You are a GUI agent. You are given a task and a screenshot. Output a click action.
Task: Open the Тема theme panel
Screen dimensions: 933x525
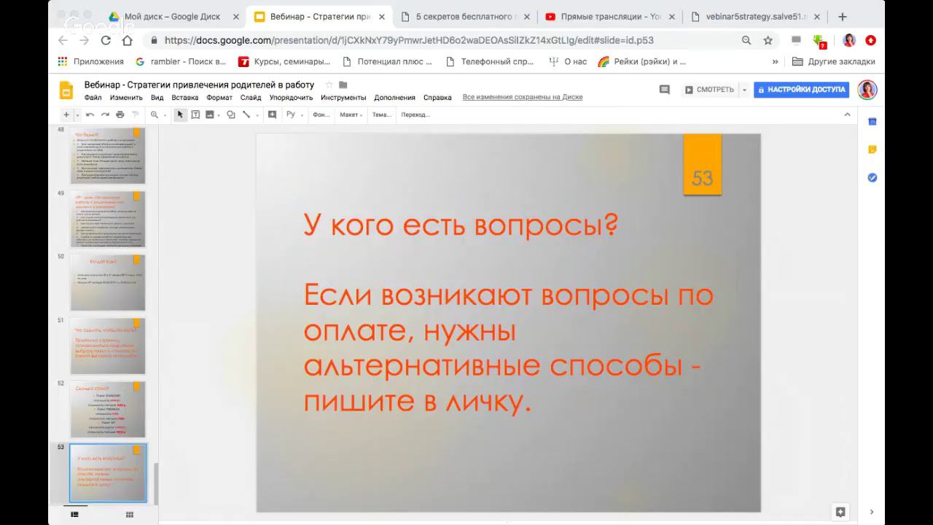382,114
